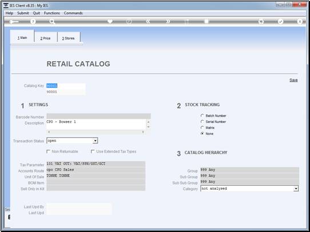Open the Category dropdown showing not analysed
Image resolution: width=310 pixels, height=232 pixels.
point(296,189)
